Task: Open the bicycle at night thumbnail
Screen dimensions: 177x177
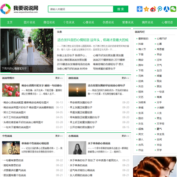Action: pos(11,148)
